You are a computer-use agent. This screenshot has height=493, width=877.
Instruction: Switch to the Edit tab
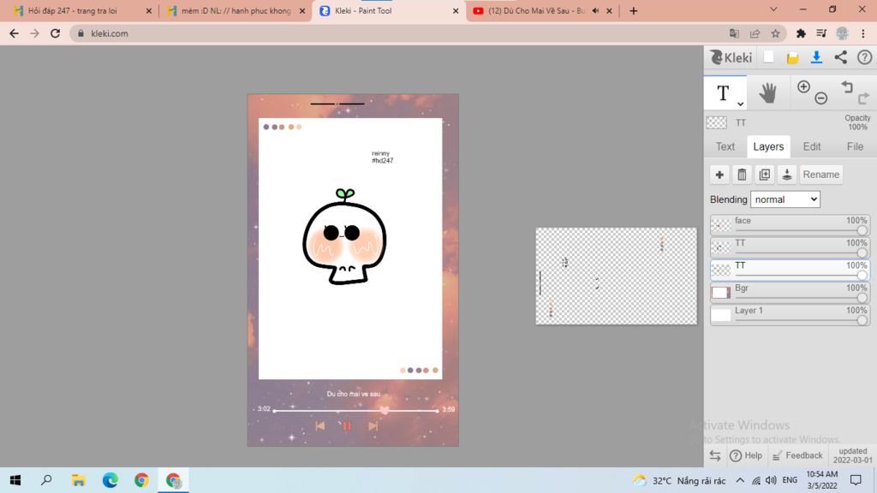click(812, 146)
